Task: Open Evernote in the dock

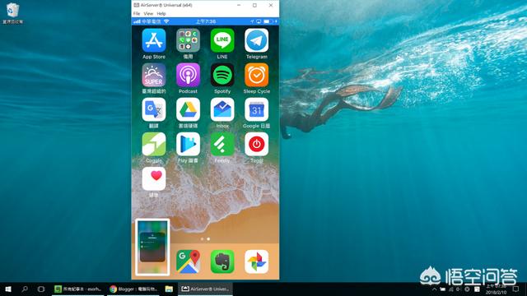Action: click(x=222, y=261)
